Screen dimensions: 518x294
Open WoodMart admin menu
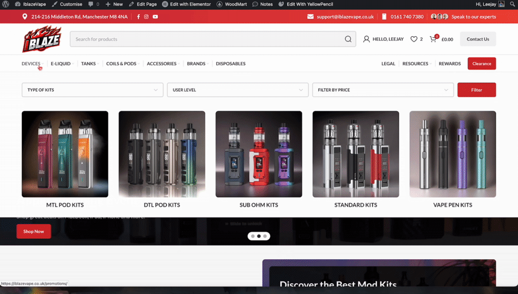[x=232, y=4]
